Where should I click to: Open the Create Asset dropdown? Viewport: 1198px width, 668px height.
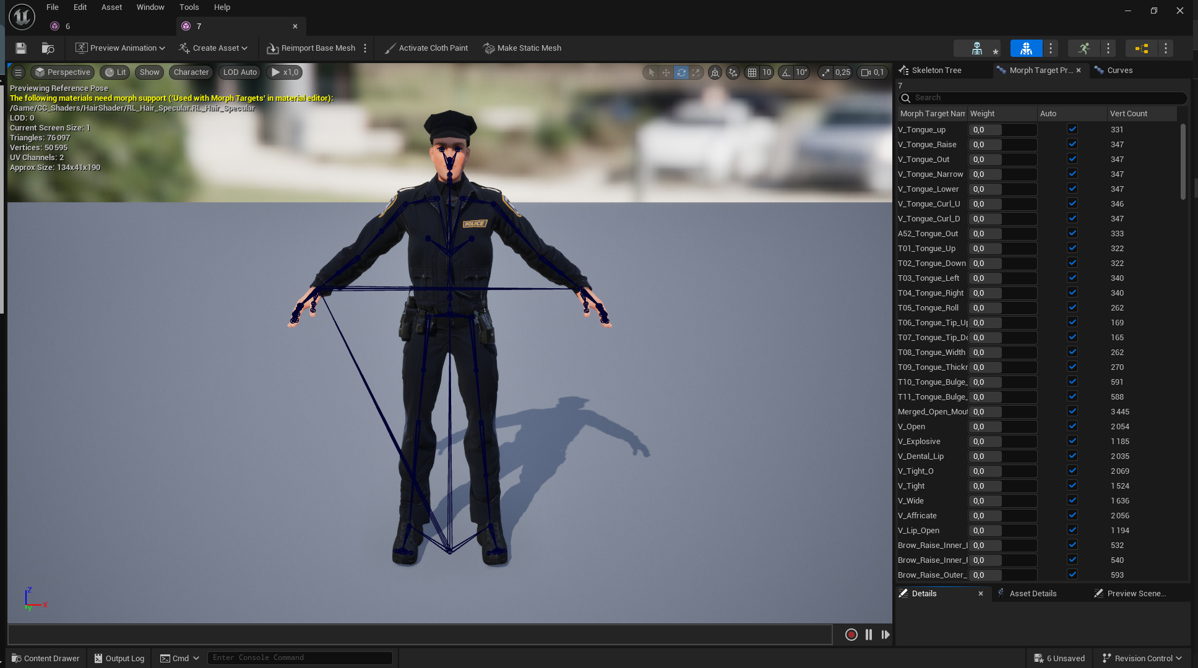click(x=213, y=48)
